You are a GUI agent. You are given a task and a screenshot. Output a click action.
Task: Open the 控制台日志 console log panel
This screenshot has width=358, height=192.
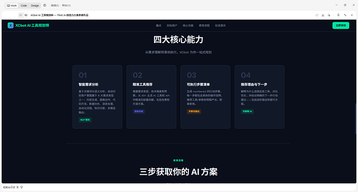[9, 187]
